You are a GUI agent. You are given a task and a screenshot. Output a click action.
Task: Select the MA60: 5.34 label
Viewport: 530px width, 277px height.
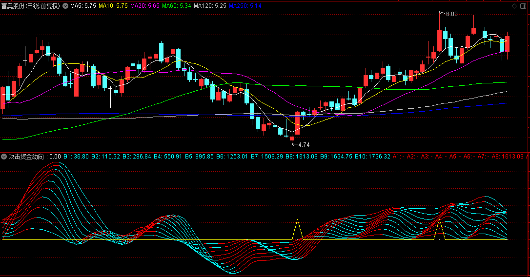(x=177, y=6)
